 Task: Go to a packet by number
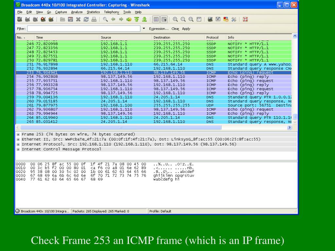point(129,19)
